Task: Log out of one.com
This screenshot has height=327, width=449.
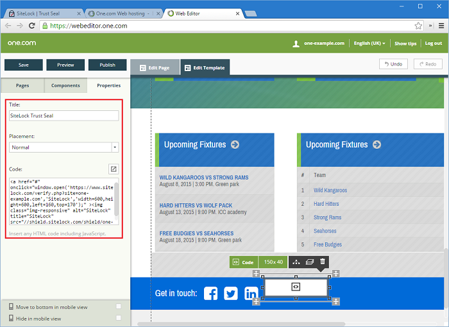Action: pyautogui.click(x=433, y=43)
